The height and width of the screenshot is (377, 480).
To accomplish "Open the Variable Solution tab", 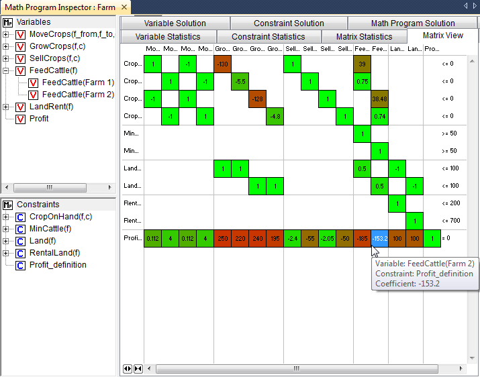I will (x=175, y=23).
